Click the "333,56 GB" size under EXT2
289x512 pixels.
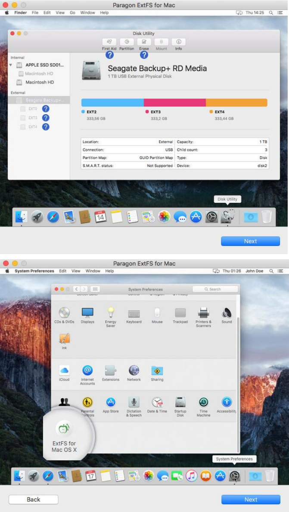96,119
